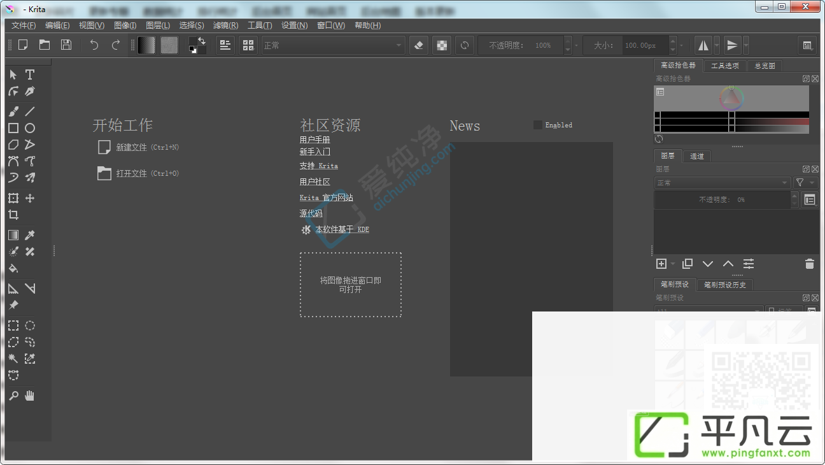The image size is (825, 465).
Task: Swap foreground and background colors
Action: point(202,40)
